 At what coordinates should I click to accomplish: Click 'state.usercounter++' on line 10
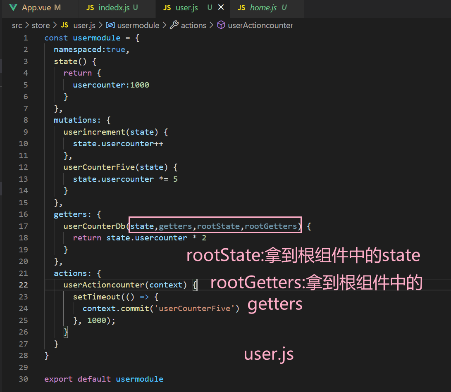point(118,144)
